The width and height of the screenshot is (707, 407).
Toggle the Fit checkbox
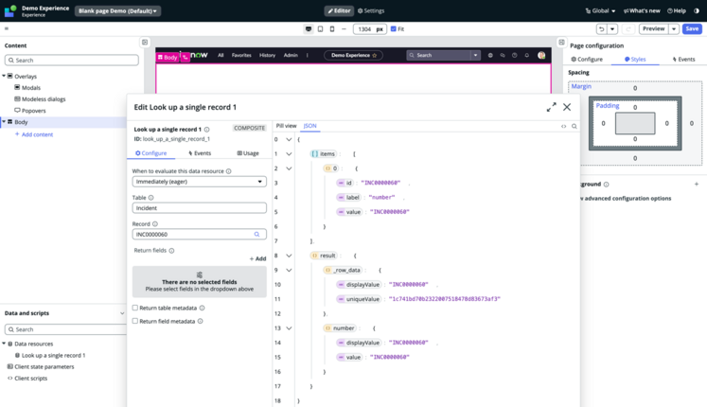[x=393, y=28]
